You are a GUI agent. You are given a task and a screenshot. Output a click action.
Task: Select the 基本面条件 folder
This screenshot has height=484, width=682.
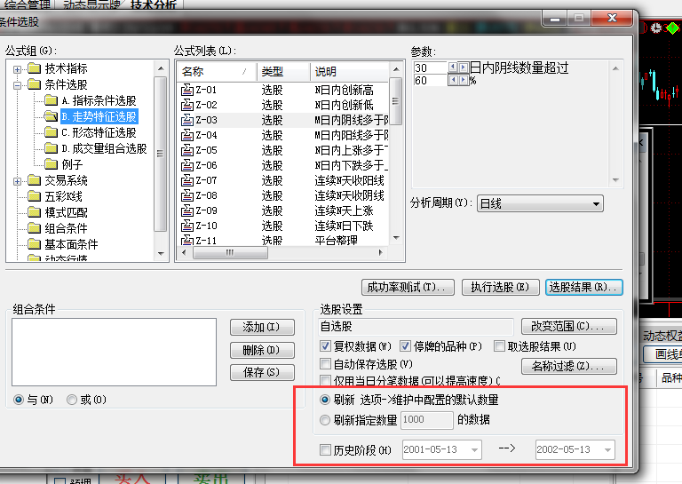coord(71,244)
